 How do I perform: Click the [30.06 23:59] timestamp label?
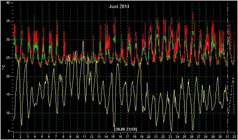[x=126, y=129]
